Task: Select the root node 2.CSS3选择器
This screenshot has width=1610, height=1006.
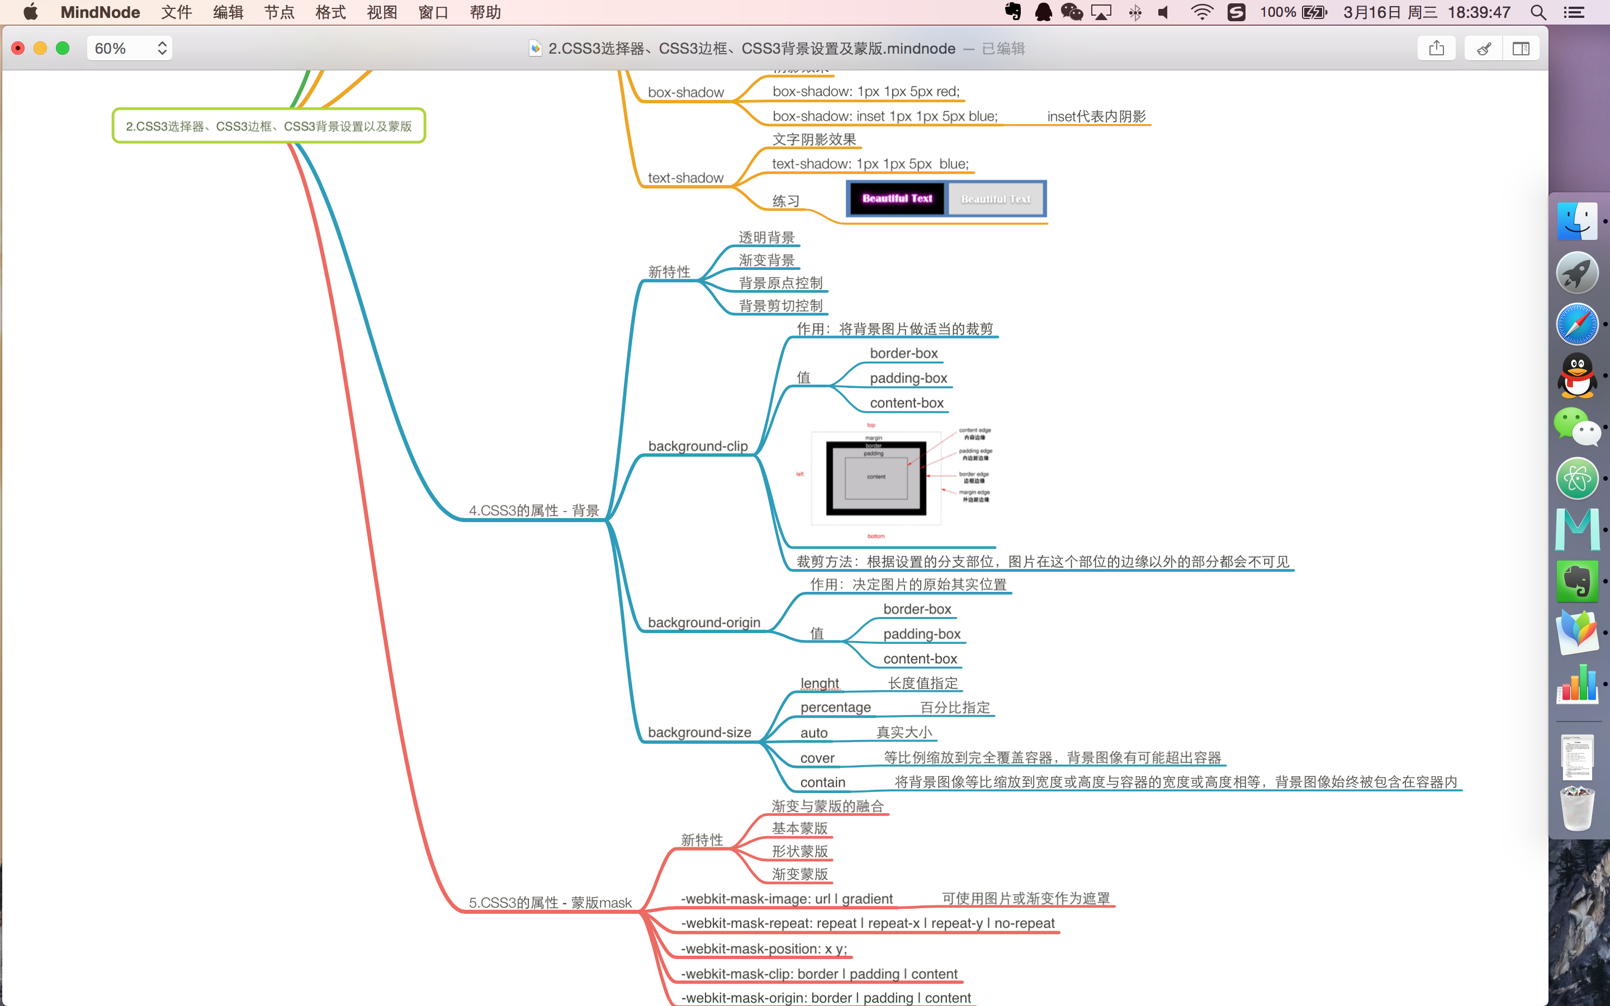Action: pyautogui.click(x=269, y=126)
